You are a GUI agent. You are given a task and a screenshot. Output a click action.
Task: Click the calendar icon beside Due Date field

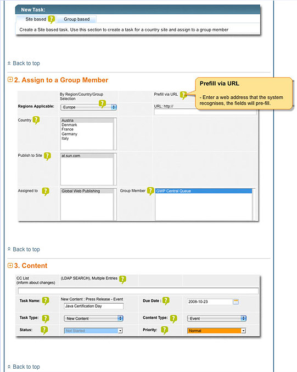pyautogui.click(x=236, y=302)
